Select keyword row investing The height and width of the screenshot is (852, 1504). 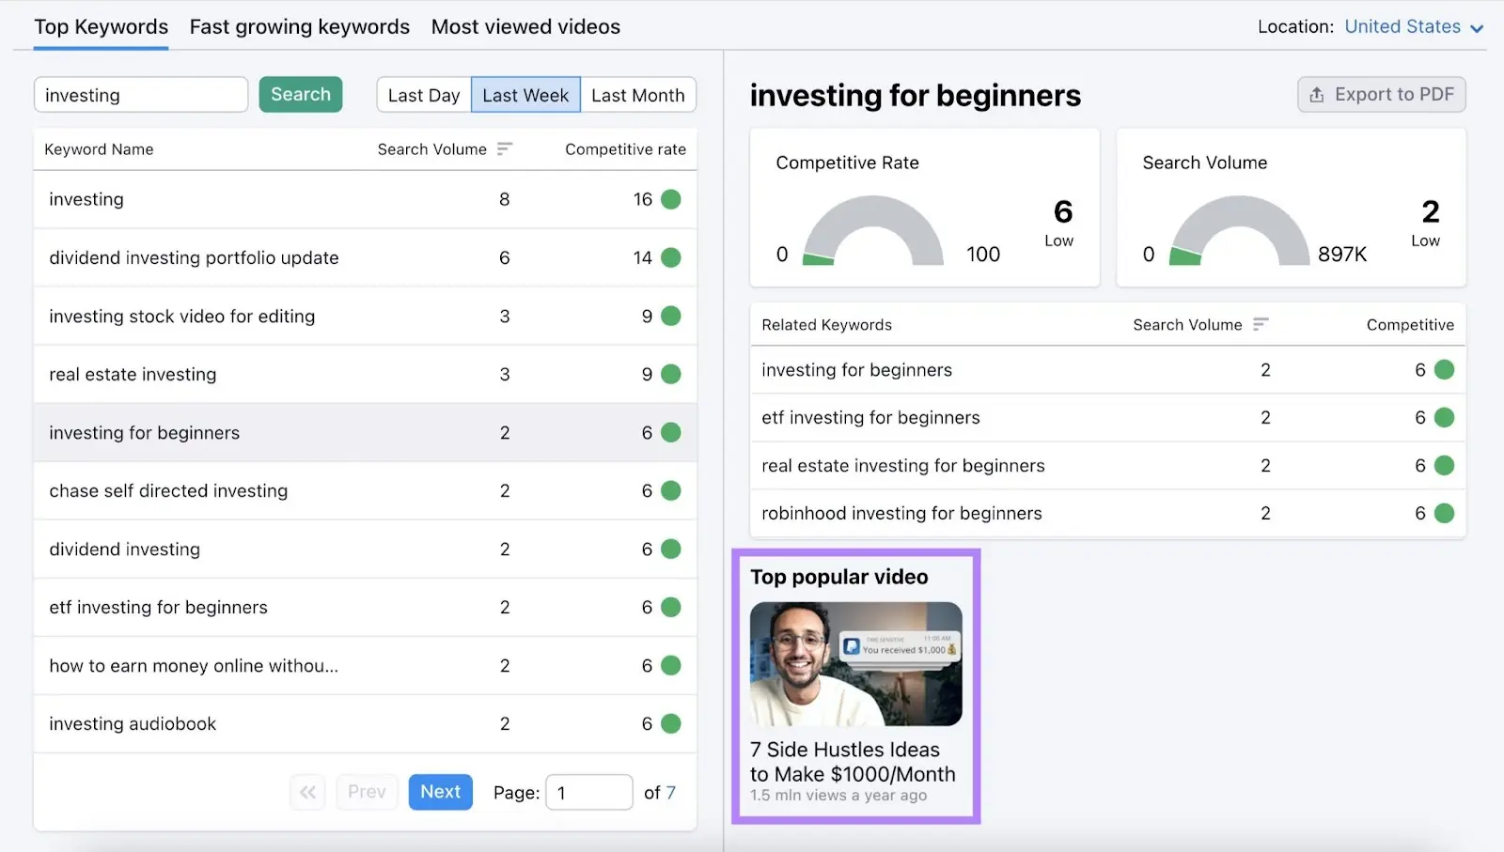point(365,199)
